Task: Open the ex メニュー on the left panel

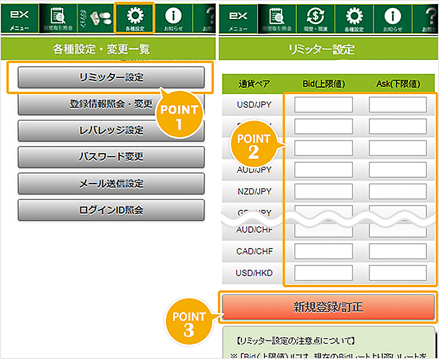Action: tap(20, 18)
